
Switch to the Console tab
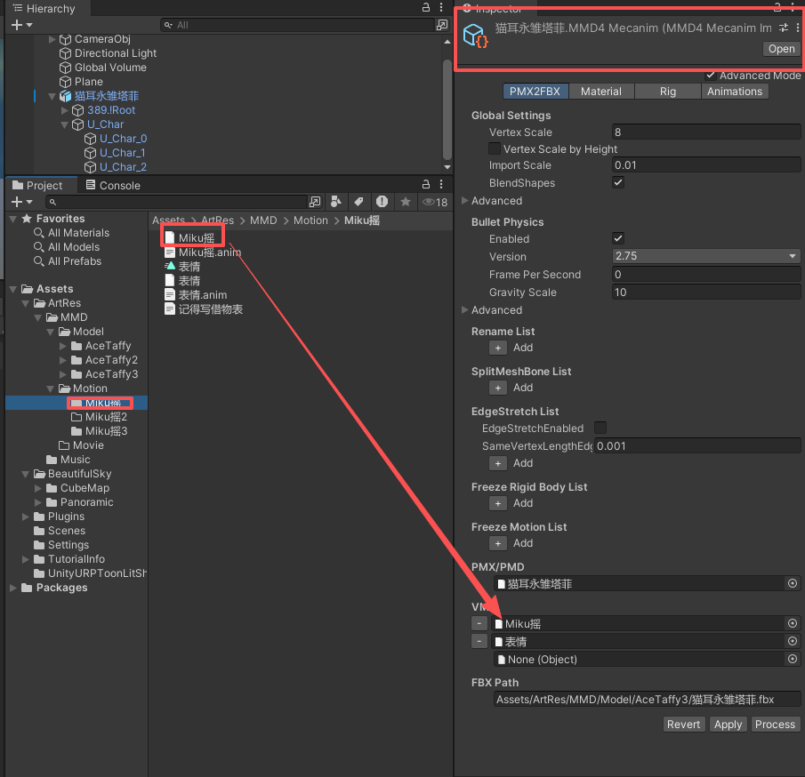point(113,185)
